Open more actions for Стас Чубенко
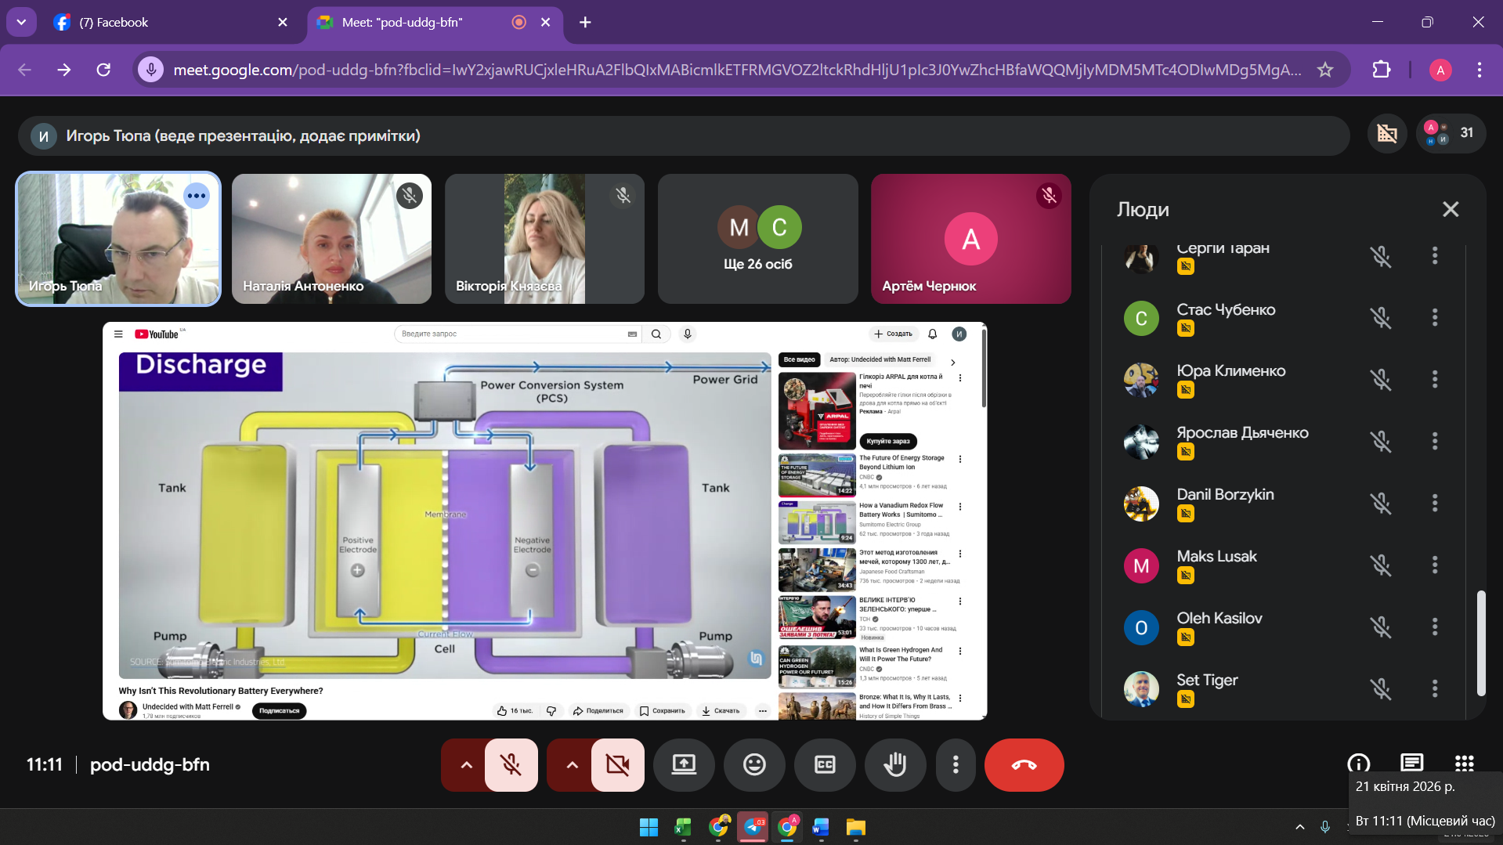 [x=1435, y=317]
